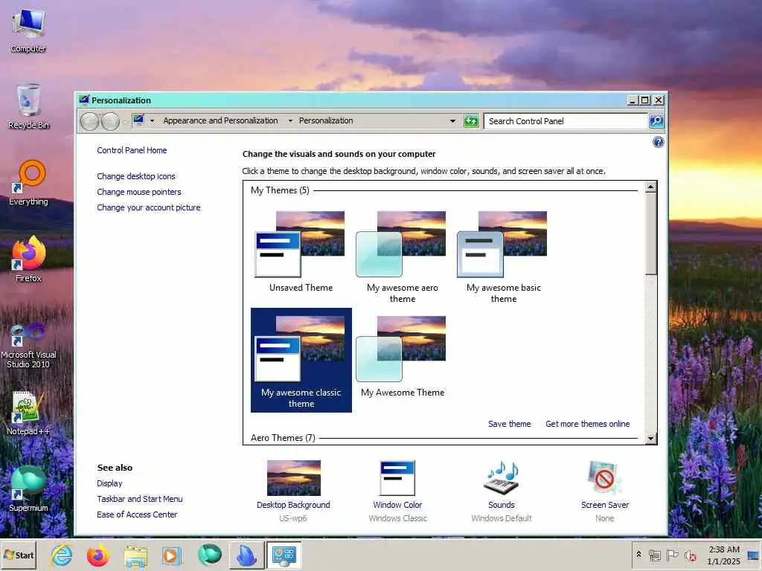Viewport: 762px width, 571px height.
Task: Open Internet Explorer from the taskbar
Action: click(62, 555)
